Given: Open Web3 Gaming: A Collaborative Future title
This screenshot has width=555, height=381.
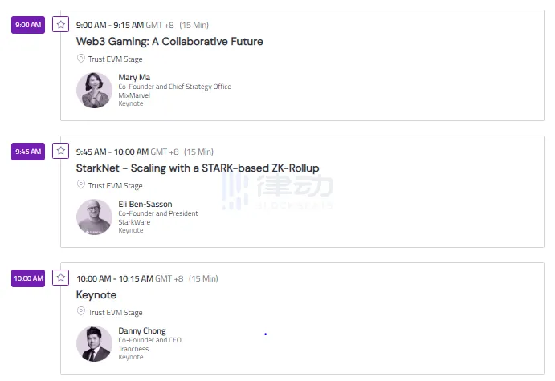Looking at the screenshot, I should [169, 42].
